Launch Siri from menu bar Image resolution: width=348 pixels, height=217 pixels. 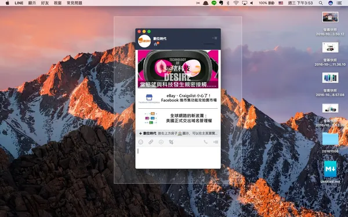coord(331,3)
